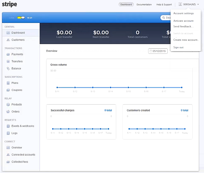Click the Events & webhooks icon
This screenshot has width=204, height=173.
pyautogui.click(x=8, y=126)
